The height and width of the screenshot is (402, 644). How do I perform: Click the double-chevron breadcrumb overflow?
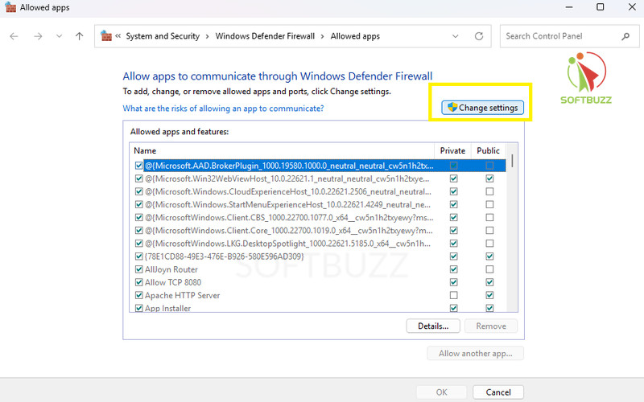pyautogui.click(x=118, y=36)
